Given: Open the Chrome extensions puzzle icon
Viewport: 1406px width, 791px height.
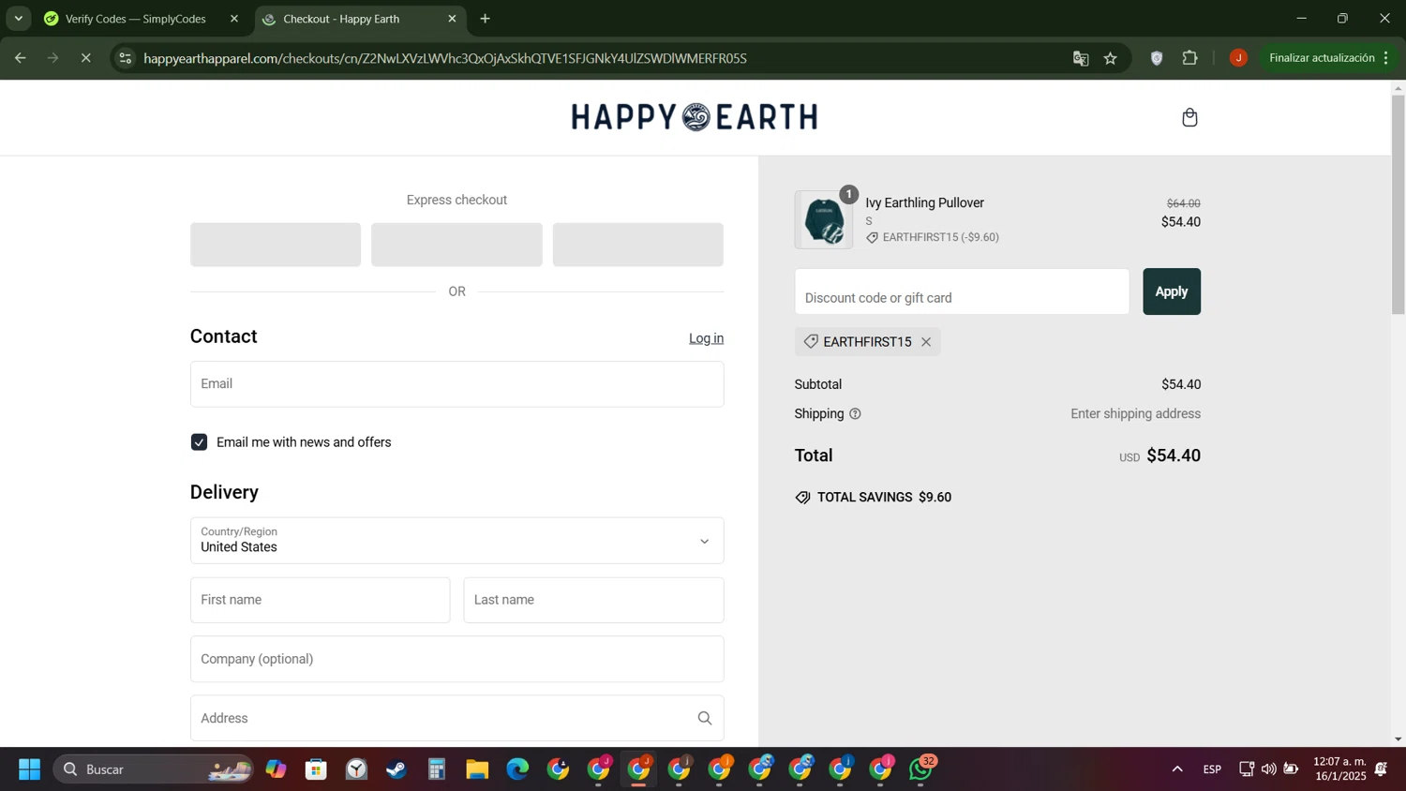Looking at the screenshot, I should 1190,58.
